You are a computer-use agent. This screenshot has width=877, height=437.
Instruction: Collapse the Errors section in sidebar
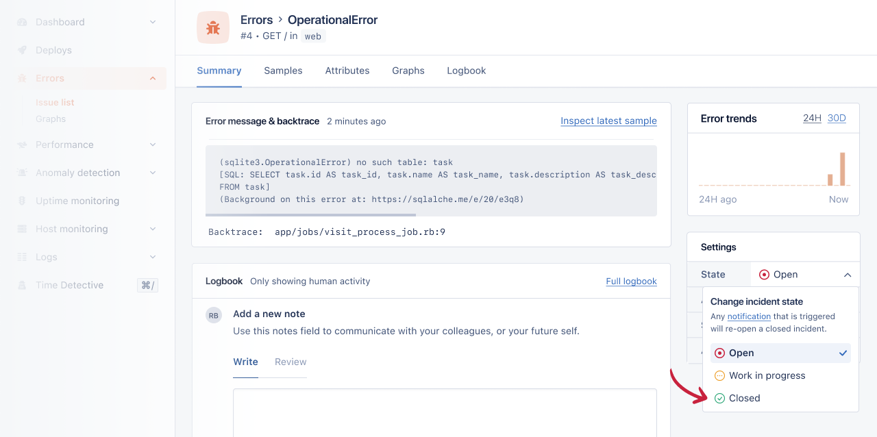click(x=152, y=78)
